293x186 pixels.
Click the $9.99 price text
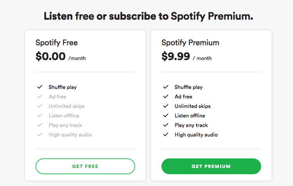point(176,57)
